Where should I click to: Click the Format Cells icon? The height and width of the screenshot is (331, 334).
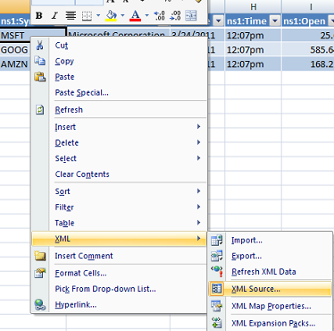click(x=40, y=273)
